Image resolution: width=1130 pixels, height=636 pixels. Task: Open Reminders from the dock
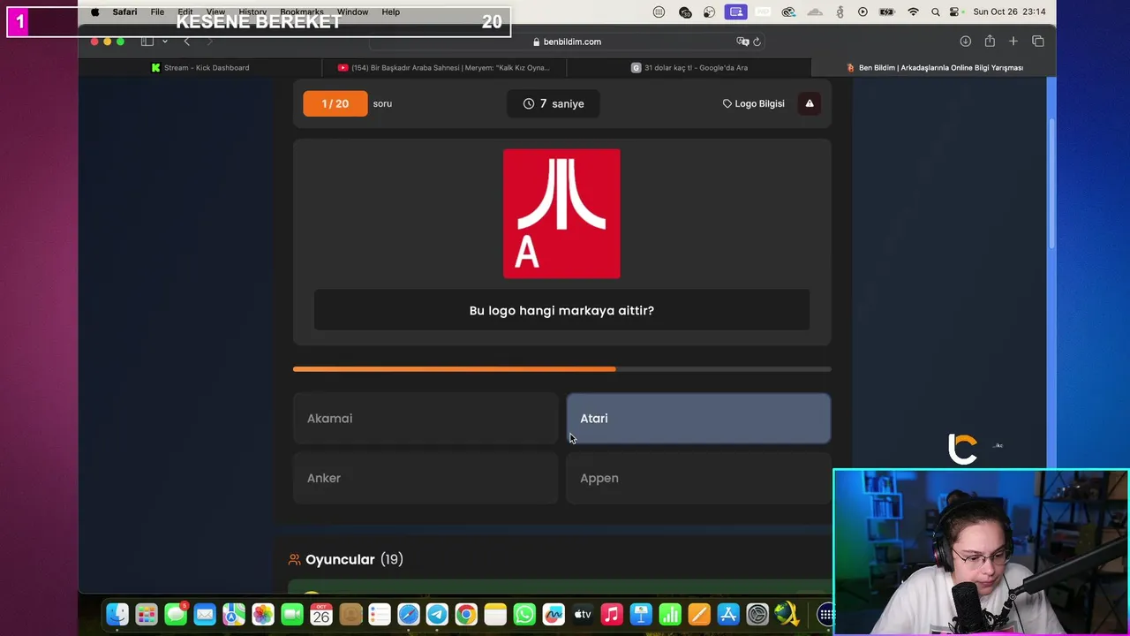point(380,614)
